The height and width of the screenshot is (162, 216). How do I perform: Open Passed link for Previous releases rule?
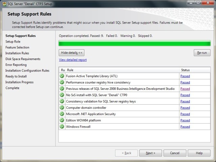click(x=185, y=89)
